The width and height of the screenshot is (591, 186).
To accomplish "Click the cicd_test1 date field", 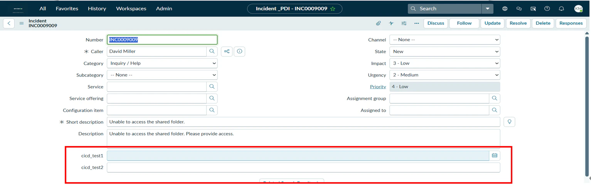I will [298, 156].
